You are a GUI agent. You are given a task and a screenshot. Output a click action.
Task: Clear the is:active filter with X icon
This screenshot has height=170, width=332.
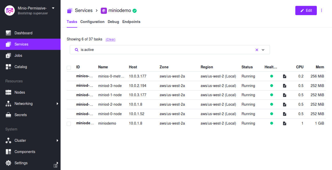pos(257,50)
